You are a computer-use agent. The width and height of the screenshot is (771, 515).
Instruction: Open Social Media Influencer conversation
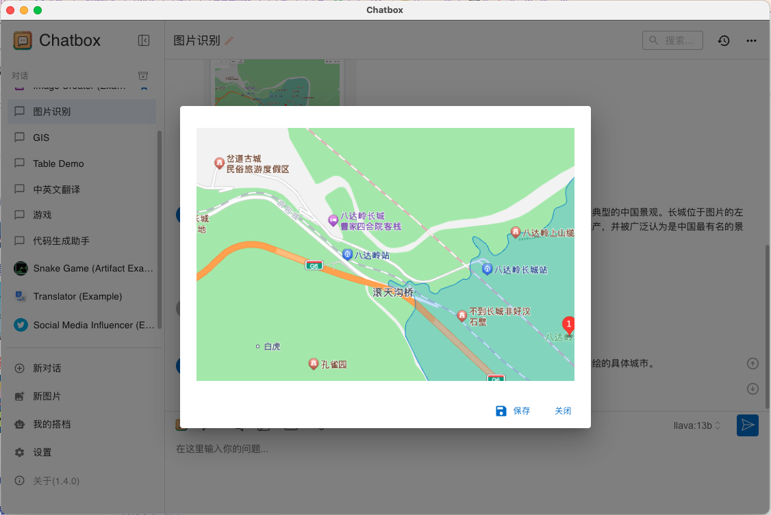pos(81,325)
